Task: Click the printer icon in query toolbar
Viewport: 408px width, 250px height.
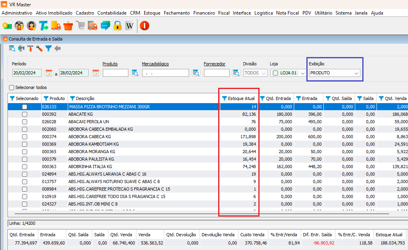Action: click(21, 48)
